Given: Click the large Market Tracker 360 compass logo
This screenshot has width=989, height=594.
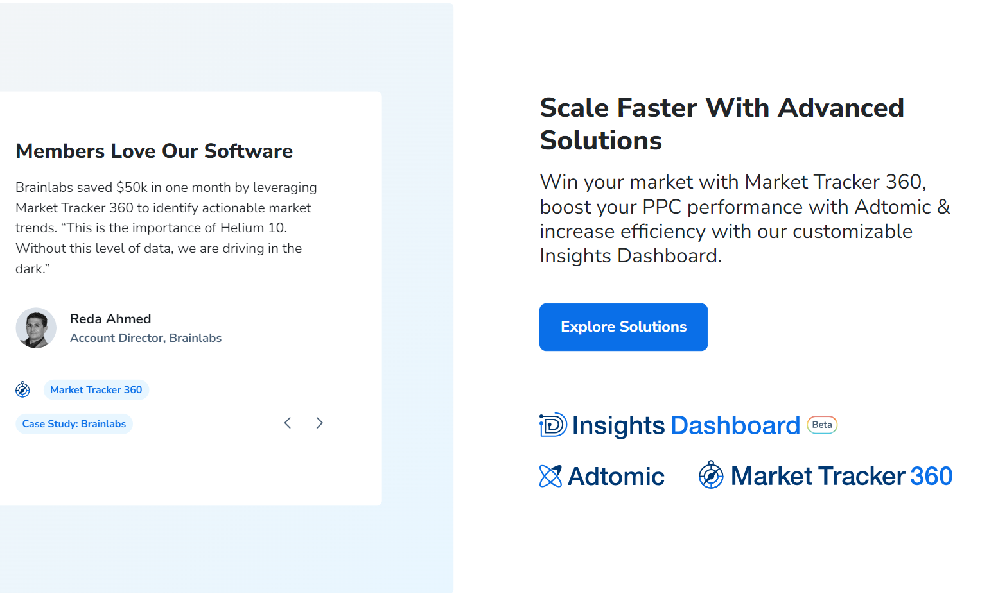Looking at the screenshot, I should pyautogui.click(x=711, y=475).
